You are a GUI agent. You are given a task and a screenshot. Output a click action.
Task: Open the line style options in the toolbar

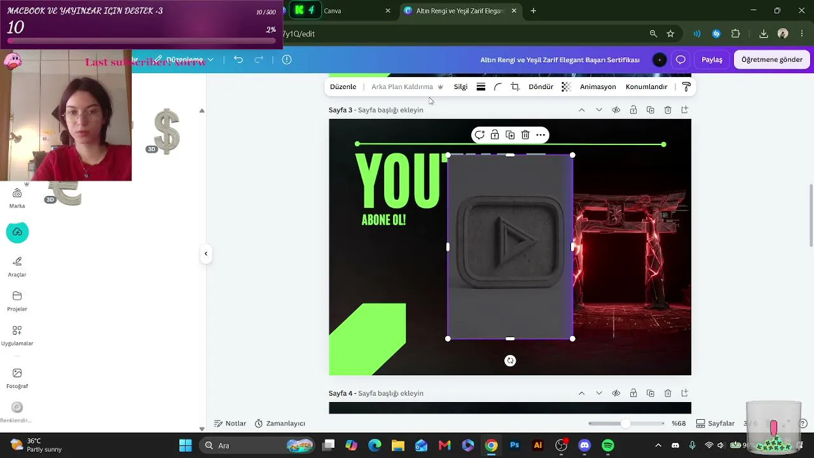pos(481,87)
